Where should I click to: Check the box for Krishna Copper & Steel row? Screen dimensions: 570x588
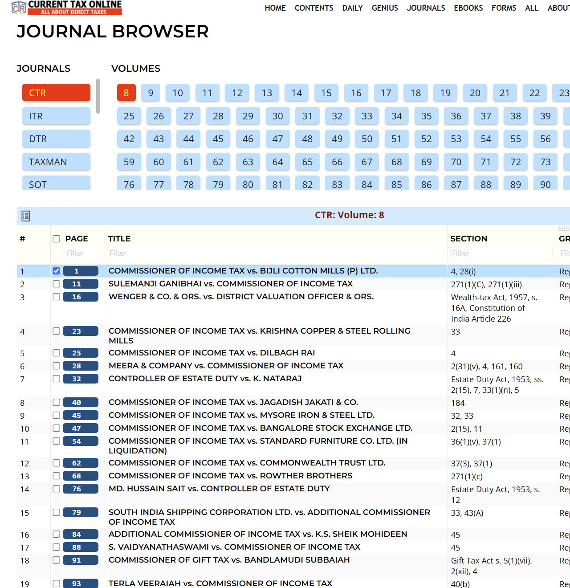[x=56, y=331]
